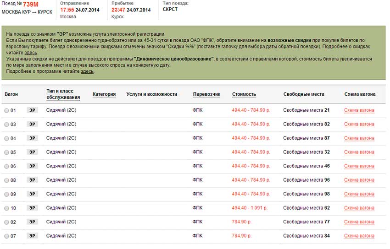Click the ЭР icon in wagon 06 row
Screen dimensions: 390x249
point(32,166)
